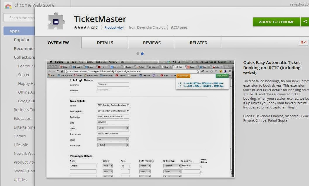
Task: Open the TicketMaster puzzle-piece extension icon
Action: click(57, 21)
